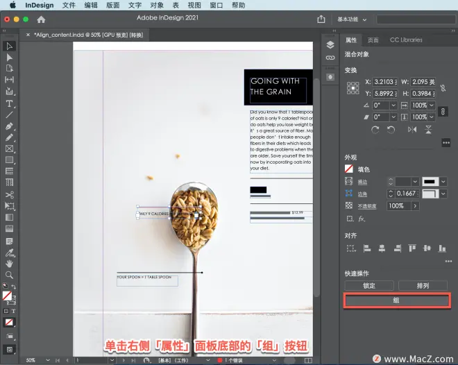Screen dimensions: 458x365
Task: Select the Hand tool
Action: click(x=9, y=264)
